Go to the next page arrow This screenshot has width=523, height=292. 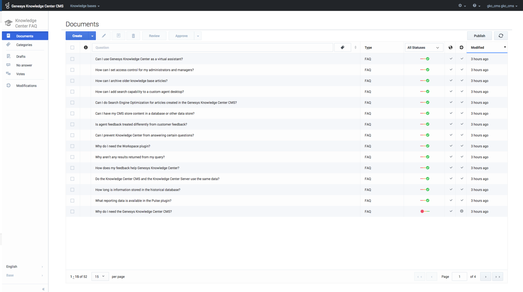point(485,277)
